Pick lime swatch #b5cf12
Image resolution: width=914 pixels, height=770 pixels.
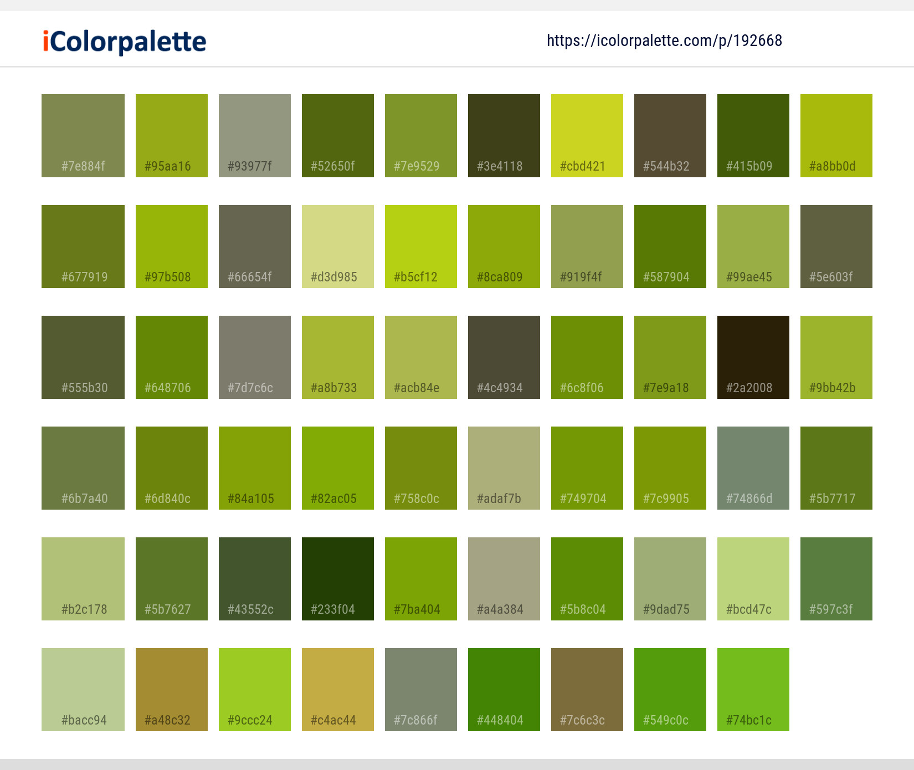(421, 247)
